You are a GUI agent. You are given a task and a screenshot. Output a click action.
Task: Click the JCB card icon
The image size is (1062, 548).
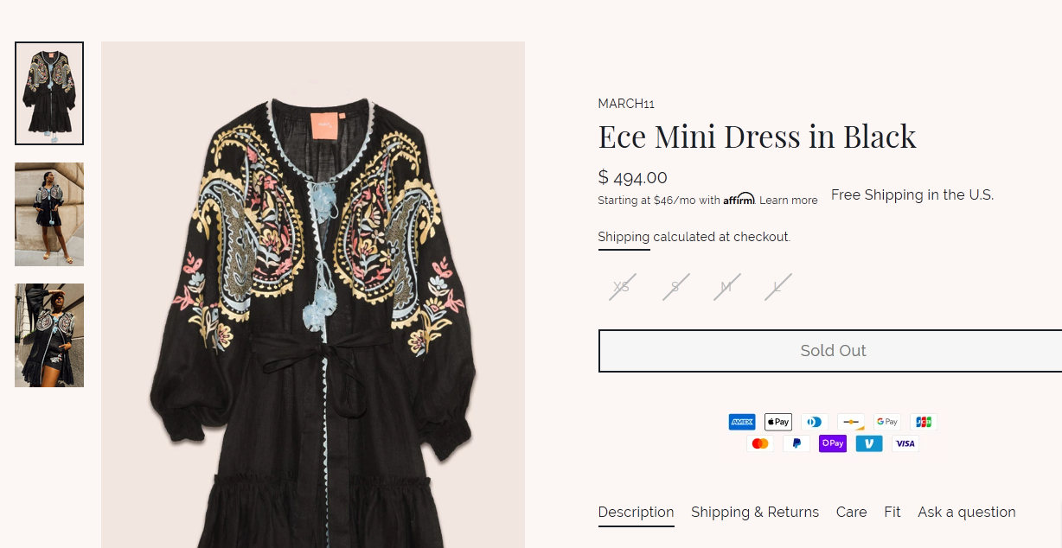pos(924,422)
